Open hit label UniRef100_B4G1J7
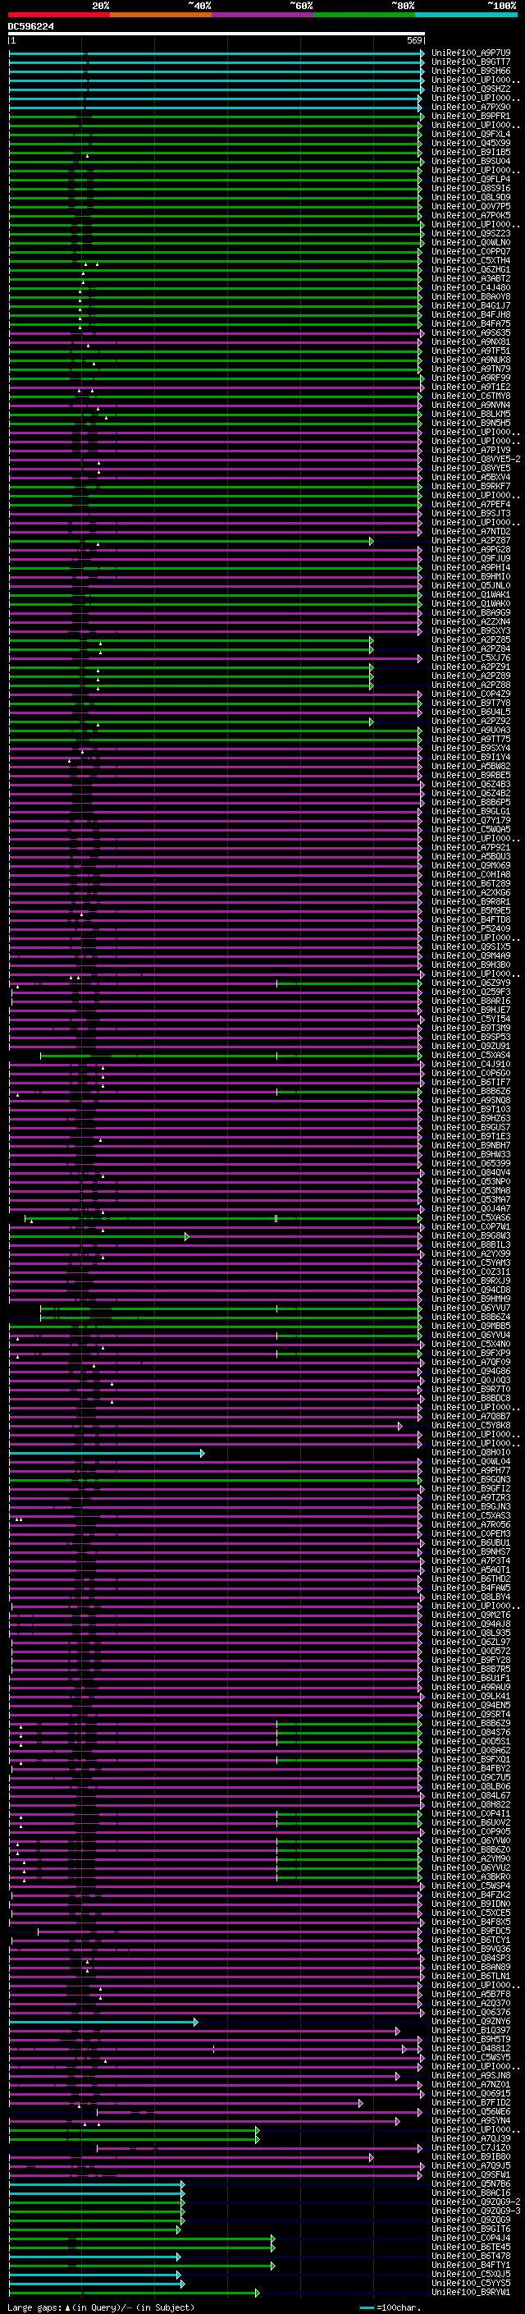This screenshot has height=2314, width=525. (x=471, y=305)
